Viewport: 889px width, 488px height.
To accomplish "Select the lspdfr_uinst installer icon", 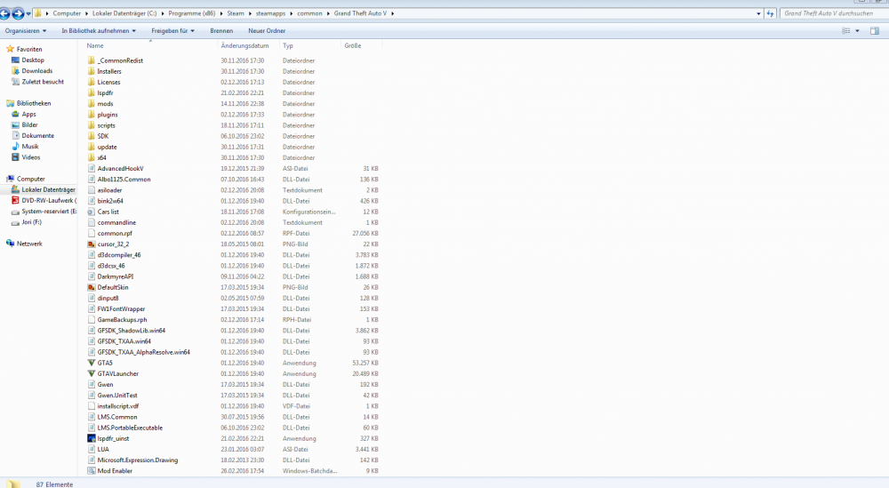I will pos(92,438).
